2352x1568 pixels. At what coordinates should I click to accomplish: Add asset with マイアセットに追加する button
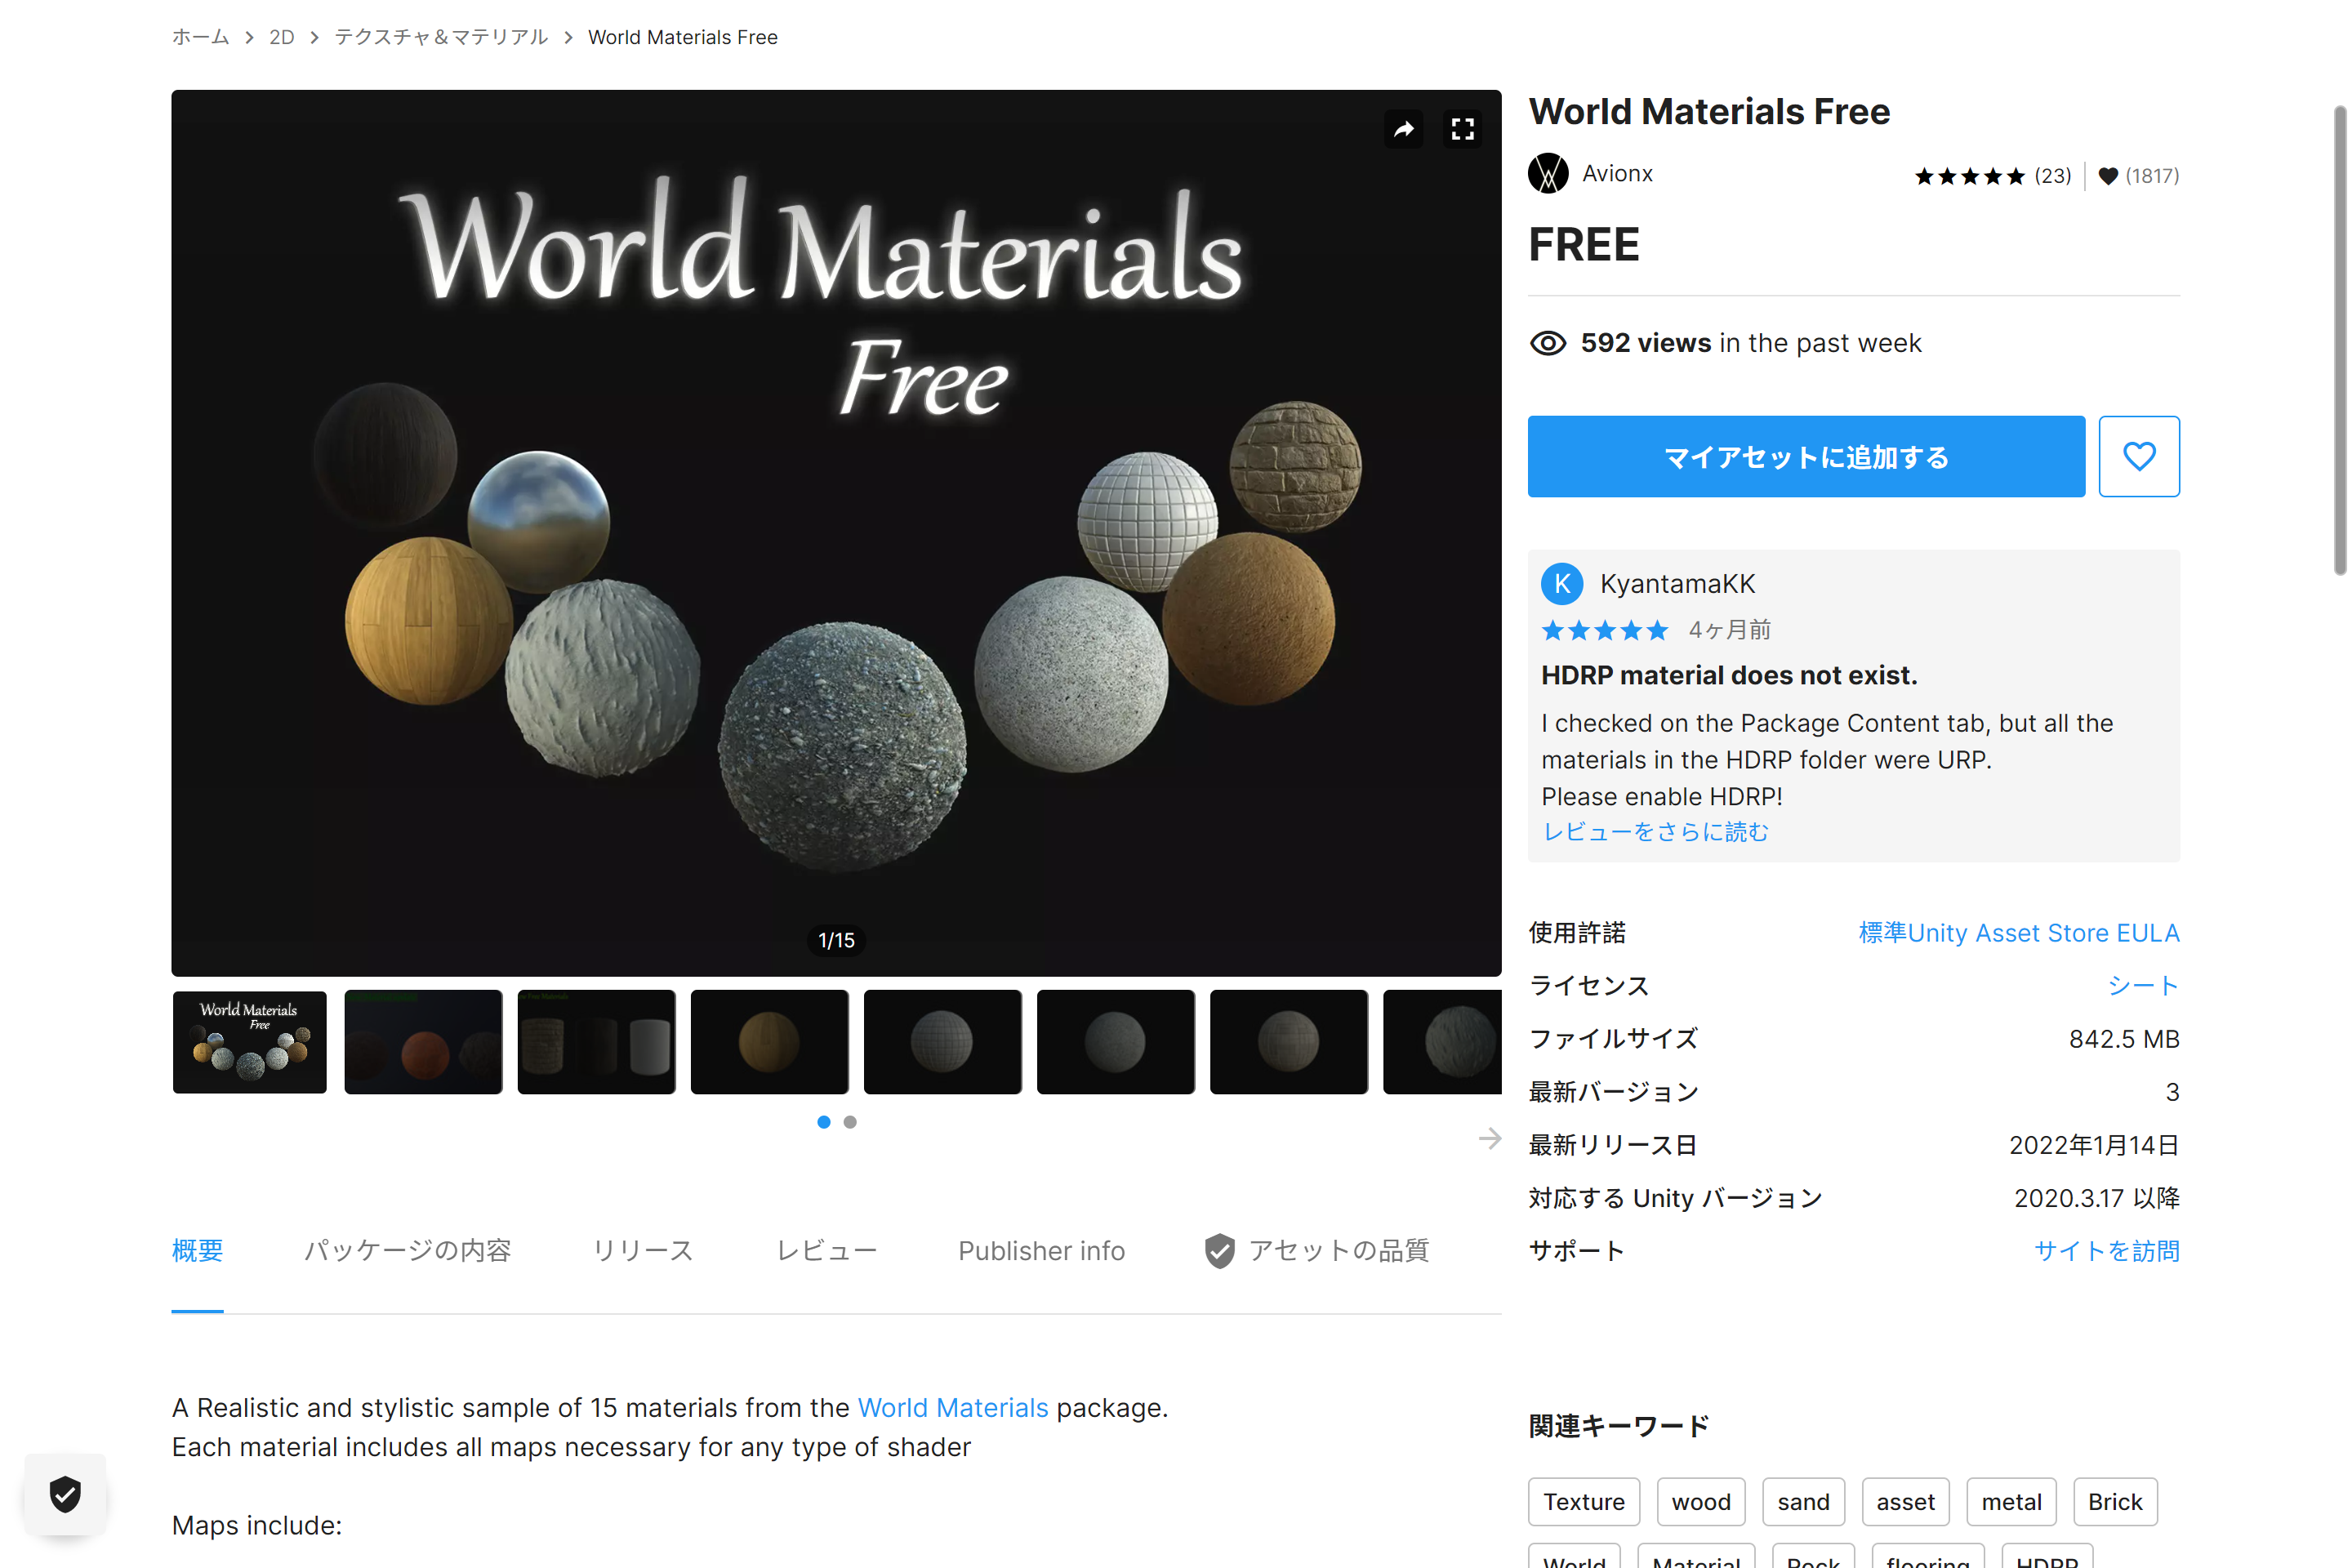tap(1809, 457)
